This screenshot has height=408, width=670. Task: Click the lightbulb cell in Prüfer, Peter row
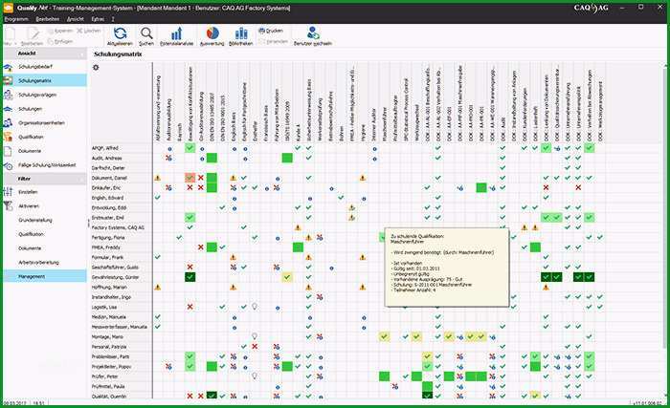[255, 376]
